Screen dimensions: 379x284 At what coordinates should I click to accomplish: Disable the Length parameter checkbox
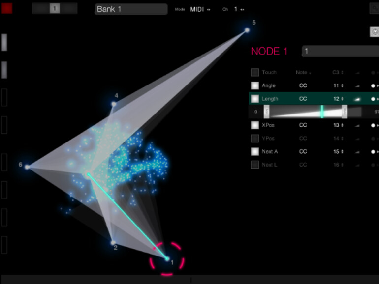(x=255, y=99)
